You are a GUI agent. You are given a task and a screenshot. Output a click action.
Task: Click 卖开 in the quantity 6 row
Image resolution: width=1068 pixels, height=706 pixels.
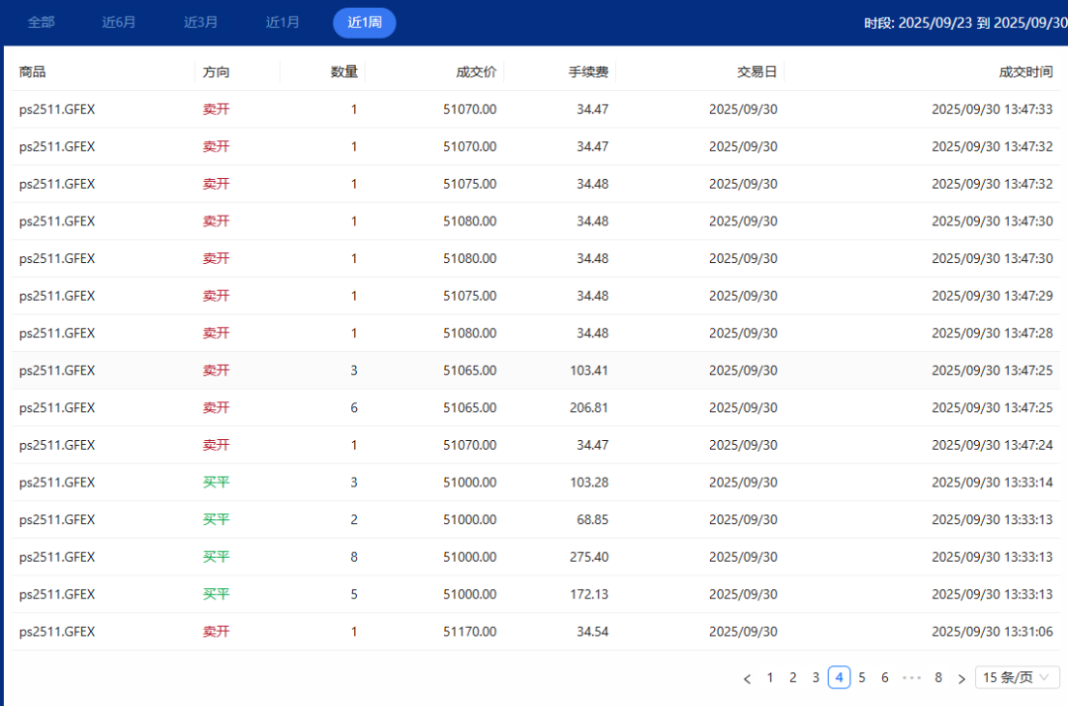pos(216,407)
